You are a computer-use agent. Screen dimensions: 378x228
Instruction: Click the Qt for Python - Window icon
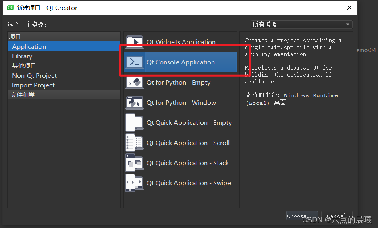[x=135, y=103]
